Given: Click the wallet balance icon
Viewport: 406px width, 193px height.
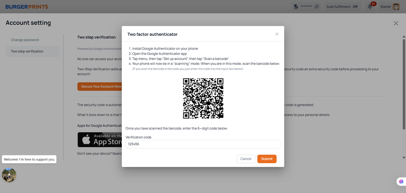Looking at the screenshot, I should pyautogui.click(x=296, y=7).
